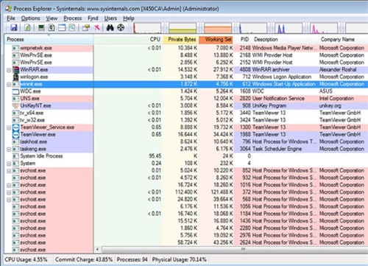Open the yellow commit history mini graph
Image resolution: width=368 pixels, height=266 pixels.
183,28
